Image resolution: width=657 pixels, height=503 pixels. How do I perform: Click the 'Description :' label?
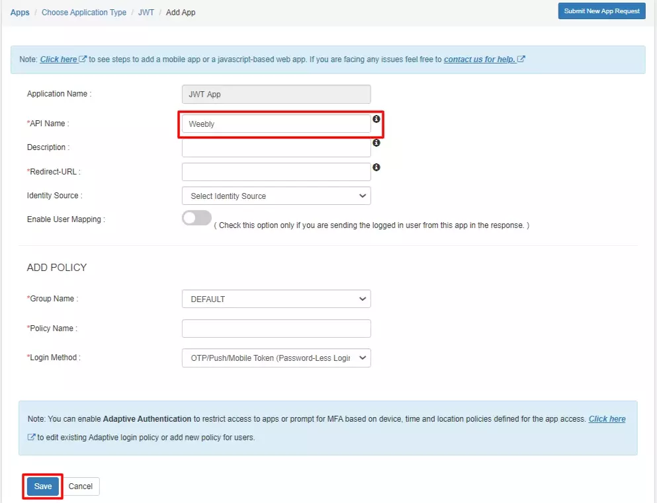click(x=48, y=147)
